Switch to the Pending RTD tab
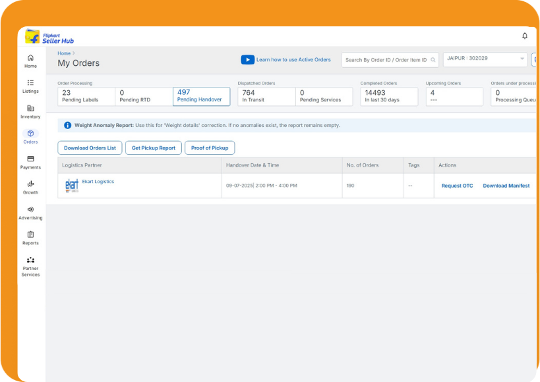The image size is (540, 382). [143, 96]
